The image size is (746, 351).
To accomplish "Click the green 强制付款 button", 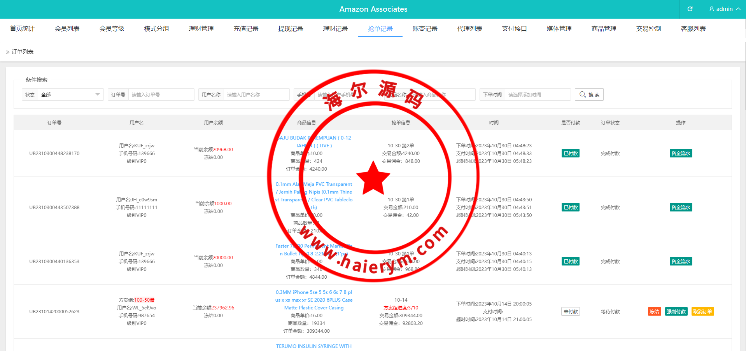I will (x=676, y=311).
